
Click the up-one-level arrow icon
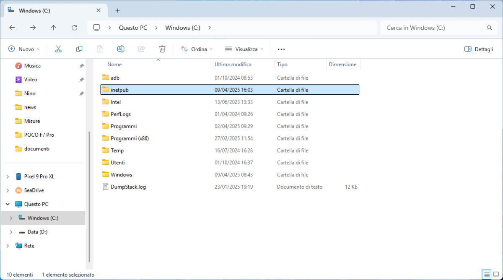[x=53, y=28]
